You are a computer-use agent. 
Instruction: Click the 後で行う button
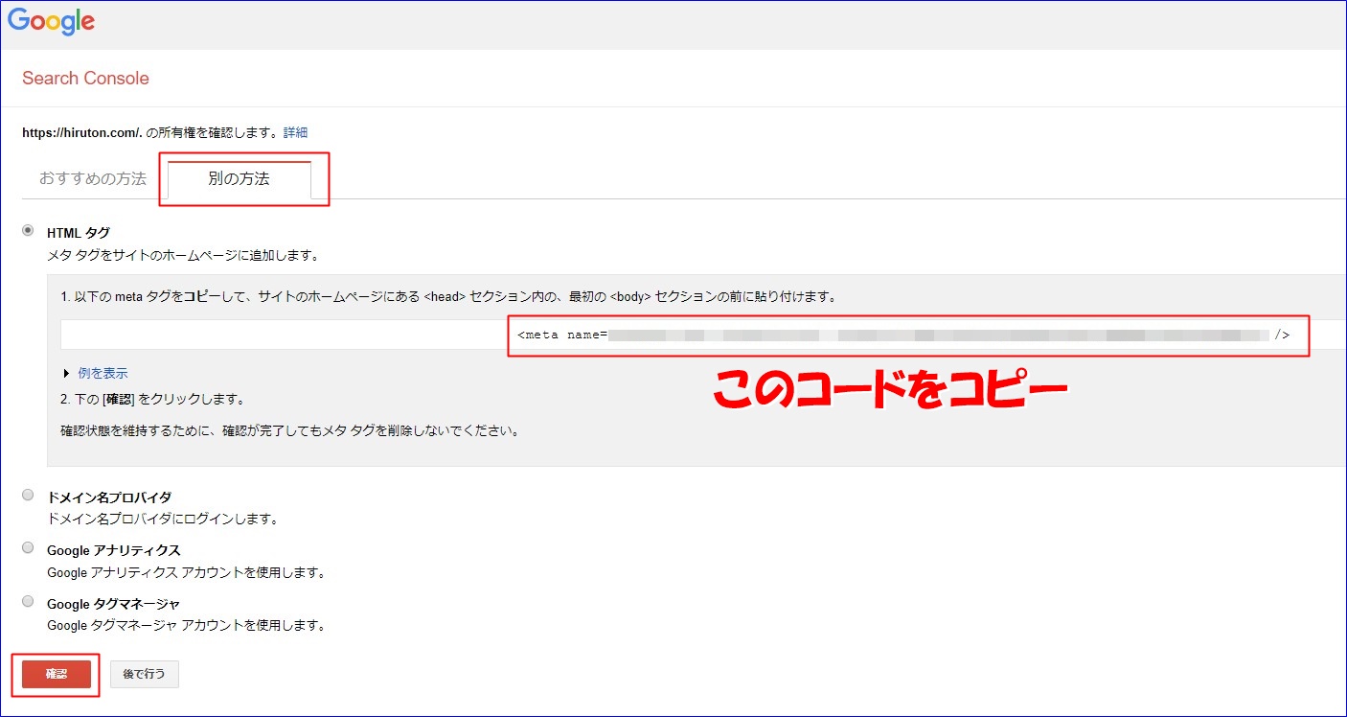coord(145,674)
